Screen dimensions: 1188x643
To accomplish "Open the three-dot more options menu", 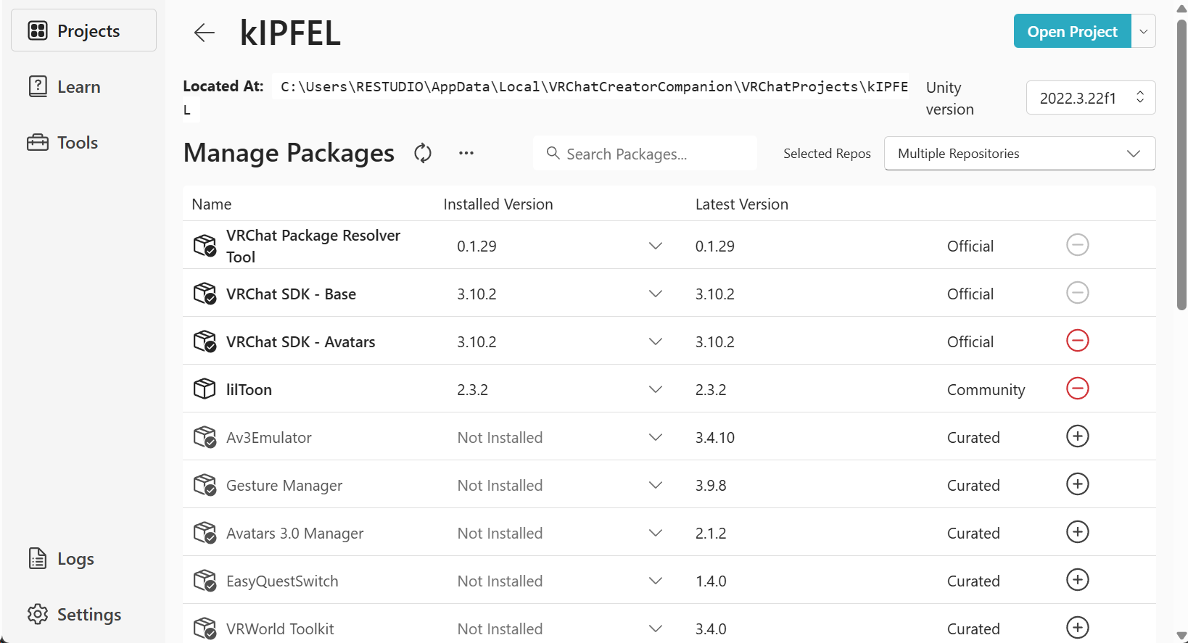I will [466, 153].
